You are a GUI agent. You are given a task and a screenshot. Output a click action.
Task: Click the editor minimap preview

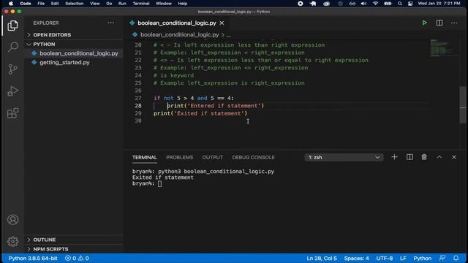[x=444, y=47]
